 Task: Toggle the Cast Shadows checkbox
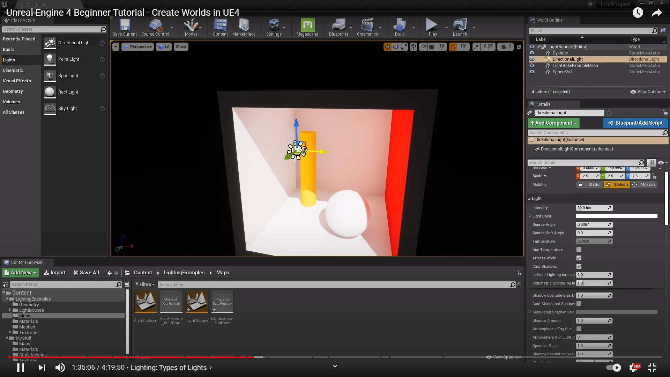click(x=579, y=266)
